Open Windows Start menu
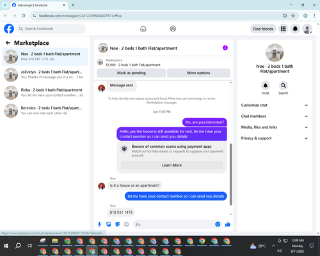This screenshot has width=320, height=256. click(x=6, y=246)
